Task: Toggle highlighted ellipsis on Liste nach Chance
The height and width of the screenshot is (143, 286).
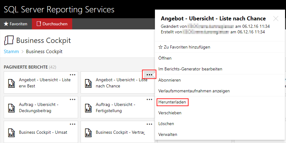Action: 149,75
